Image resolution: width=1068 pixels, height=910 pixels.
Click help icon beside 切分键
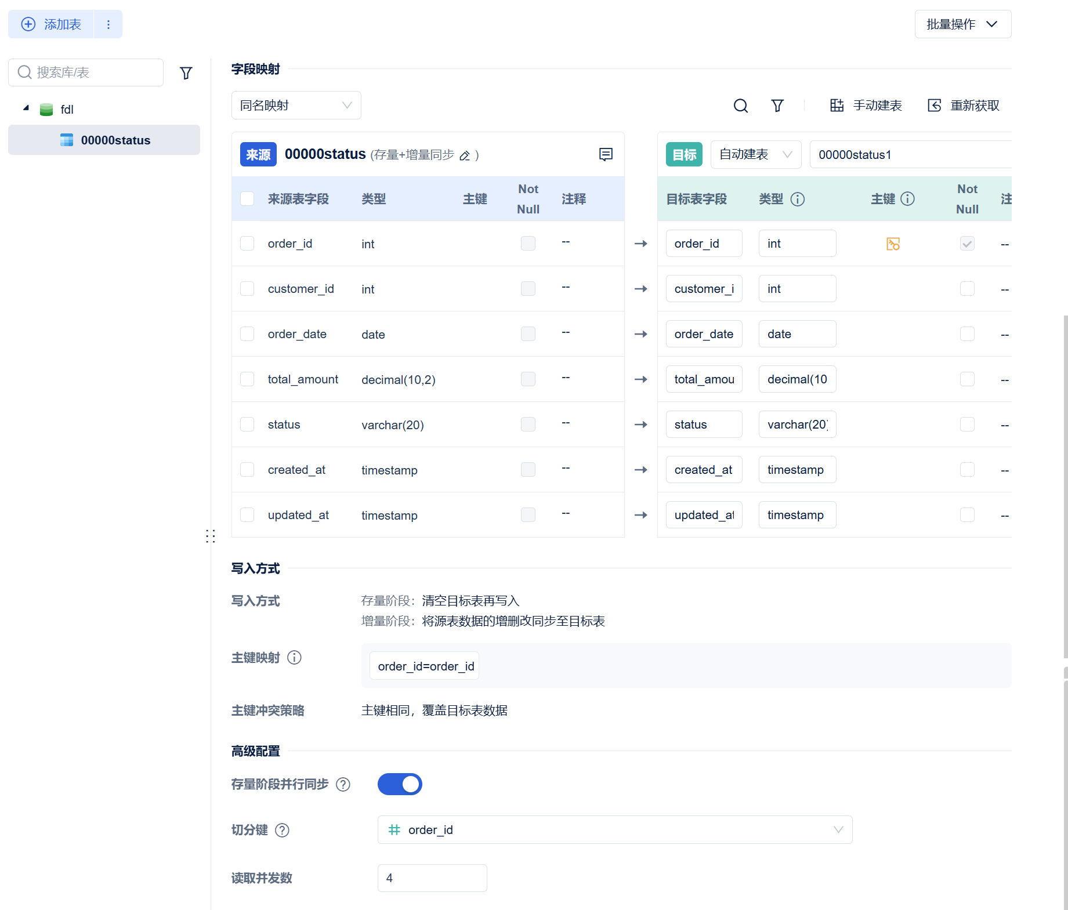(x=282, y=830)
